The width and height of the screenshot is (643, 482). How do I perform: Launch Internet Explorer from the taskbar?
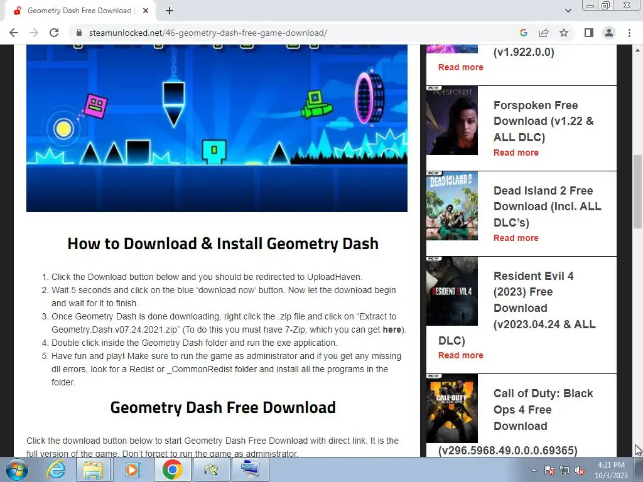(x=55, y=469)
